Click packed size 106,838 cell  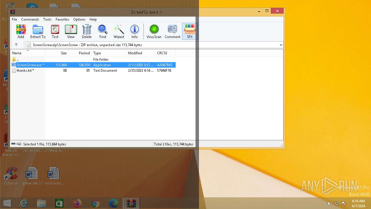pos(84,65)
